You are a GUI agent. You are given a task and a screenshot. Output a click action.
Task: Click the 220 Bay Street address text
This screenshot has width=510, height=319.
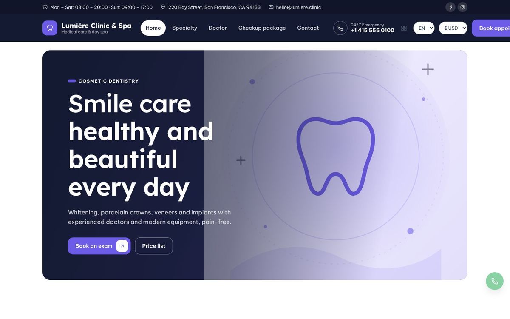(214, 7)
